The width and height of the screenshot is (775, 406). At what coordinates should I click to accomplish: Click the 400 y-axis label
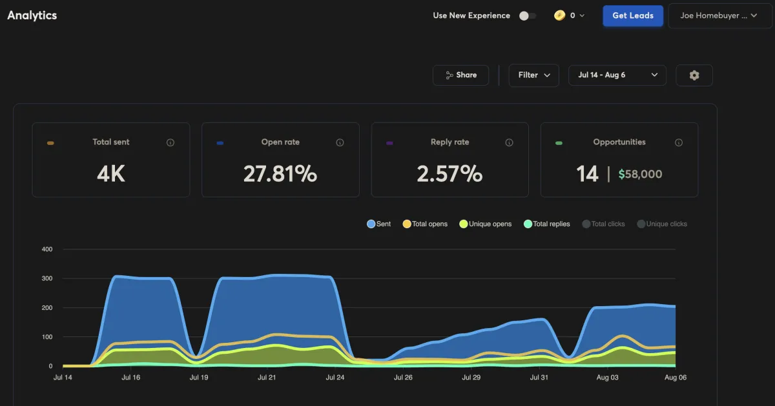46,249
